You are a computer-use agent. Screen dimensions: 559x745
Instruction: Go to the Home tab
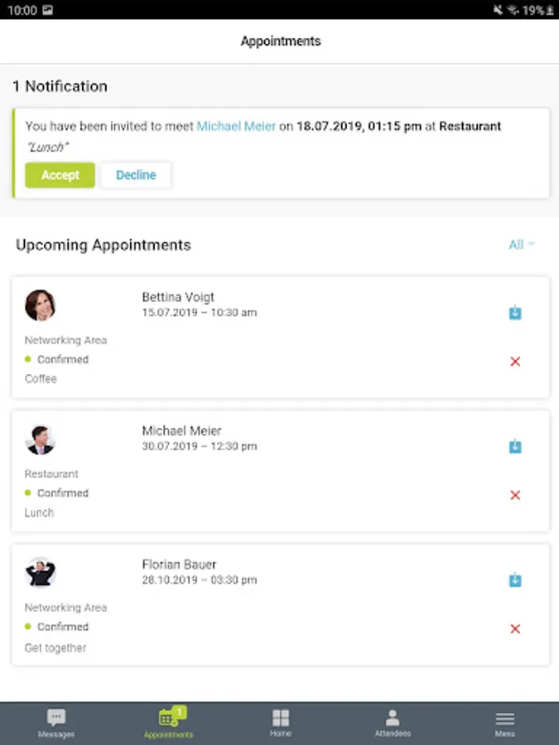tap(281, 723)
